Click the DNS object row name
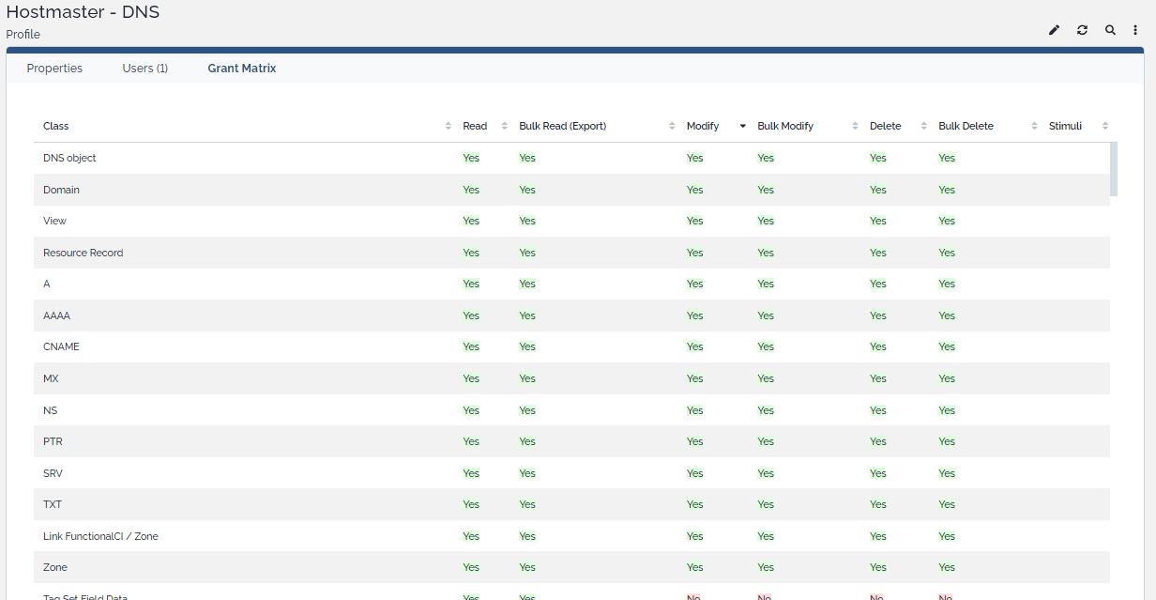This screenshot has width=1156, height=600. pos(69,158)
